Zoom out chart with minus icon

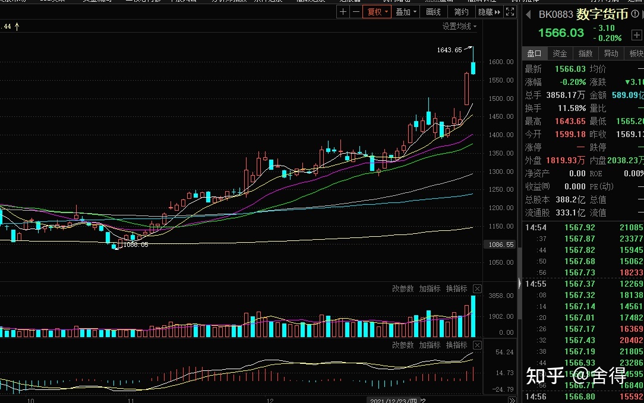(356, 11)
